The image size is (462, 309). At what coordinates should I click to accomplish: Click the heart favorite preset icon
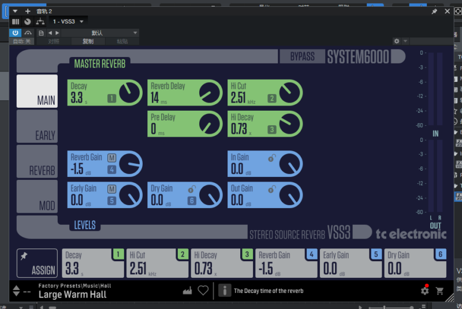tap(203, 291)
